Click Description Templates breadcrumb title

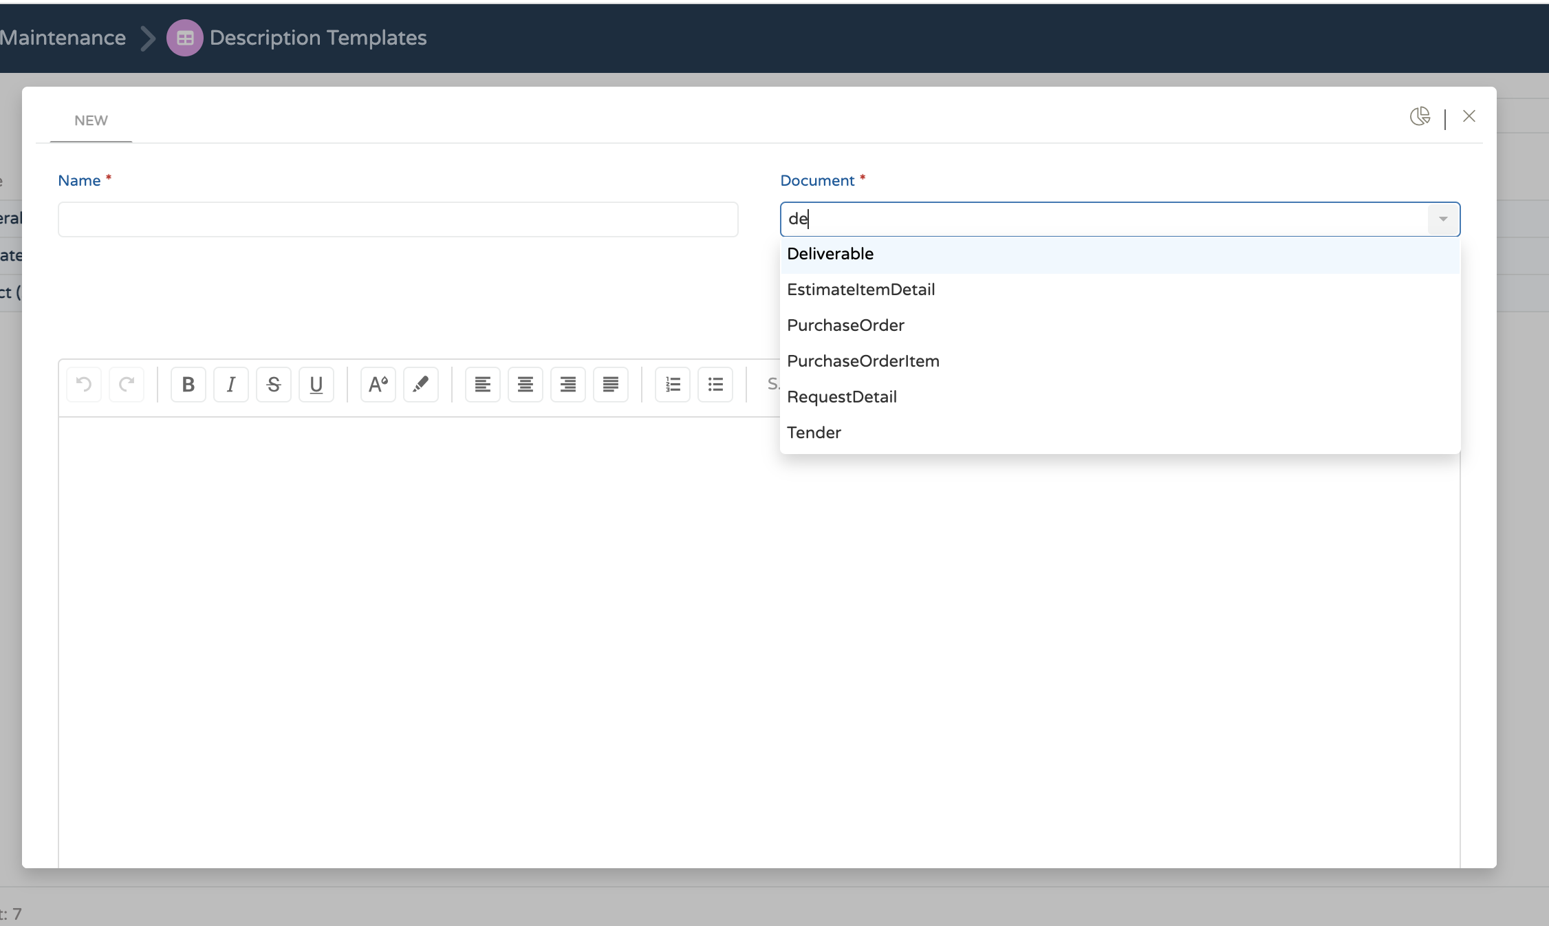tap(318, 38)
